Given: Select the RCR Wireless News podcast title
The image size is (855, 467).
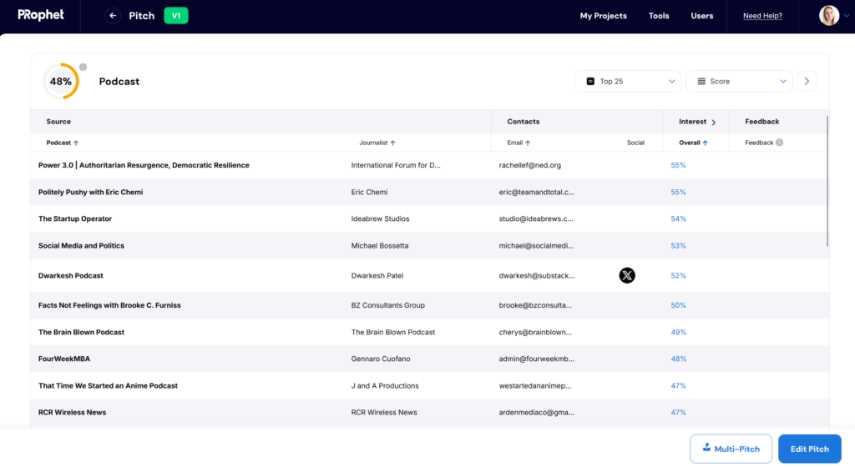Looking at the screenshot, I should point(72,412).
